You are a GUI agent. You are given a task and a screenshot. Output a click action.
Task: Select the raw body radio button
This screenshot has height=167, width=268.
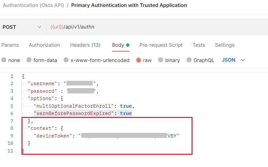point(139,60)
